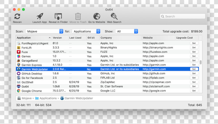Click Set button for FontRegistryUIAgent
Screen dimensions: 218x124
[x=194, y=43]
